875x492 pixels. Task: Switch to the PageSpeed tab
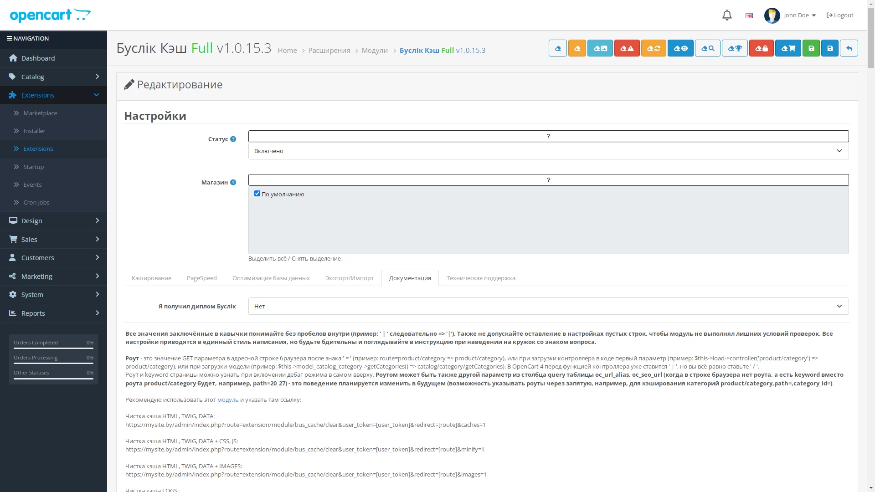coord(201,278)
